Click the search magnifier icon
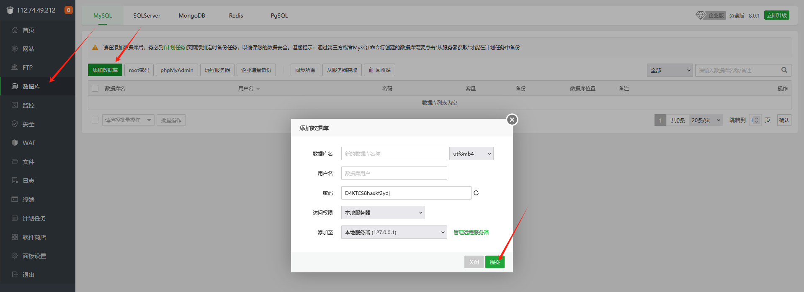The height and width of the screenshot is (292, 804). pos(784,70)
